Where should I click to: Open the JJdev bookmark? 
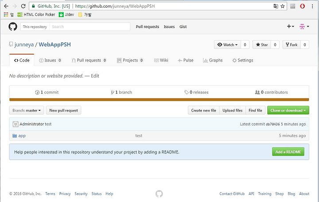coord(66,15)
